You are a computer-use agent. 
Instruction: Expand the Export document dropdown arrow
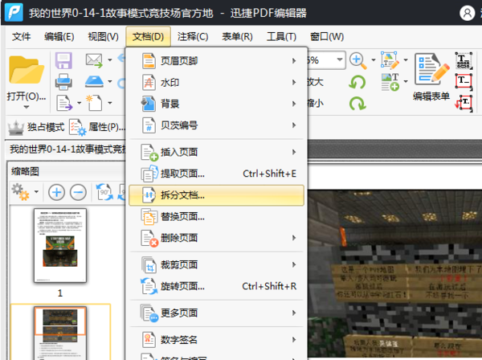[79, 103]
